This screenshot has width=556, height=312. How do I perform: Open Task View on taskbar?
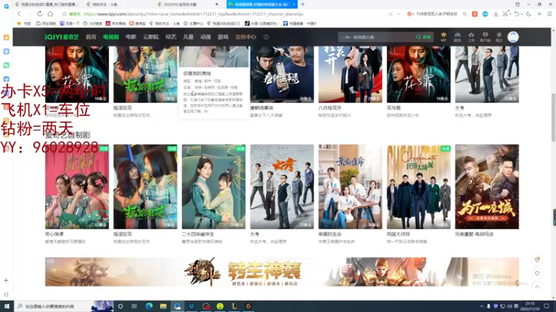click(134, 306)
